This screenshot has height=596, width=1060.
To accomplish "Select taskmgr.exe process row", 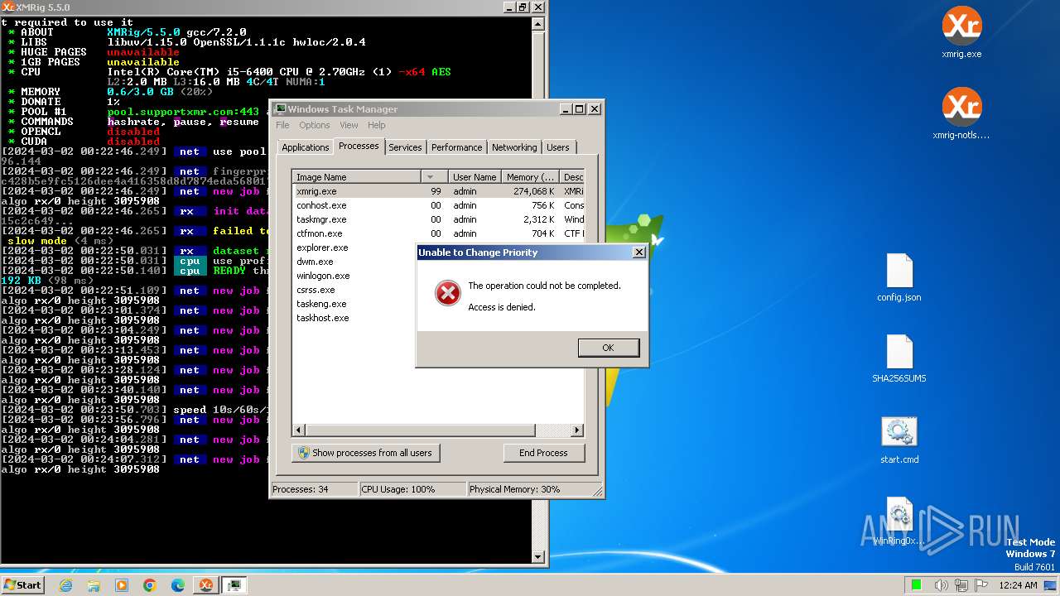I will pyautogui.click(x=439, y=219).
